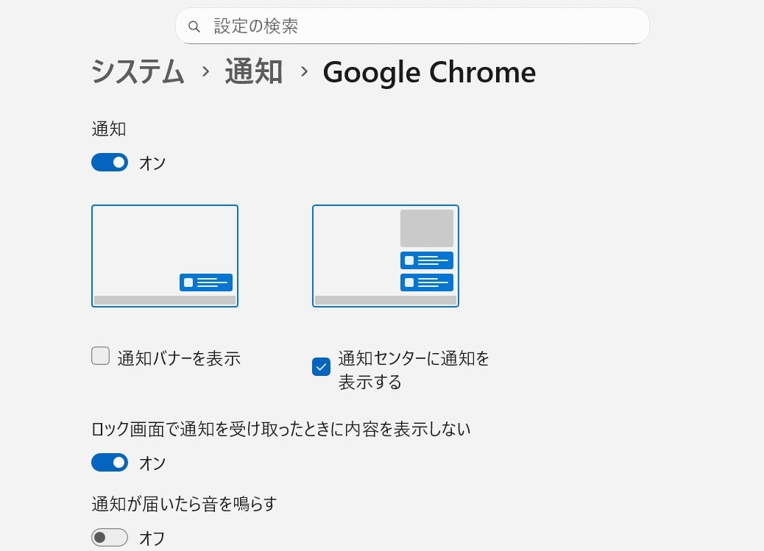Uncheck the 通知センターに通知を表示する checkbox
Viewport: 764px width, 551px height.
point(321,366)
